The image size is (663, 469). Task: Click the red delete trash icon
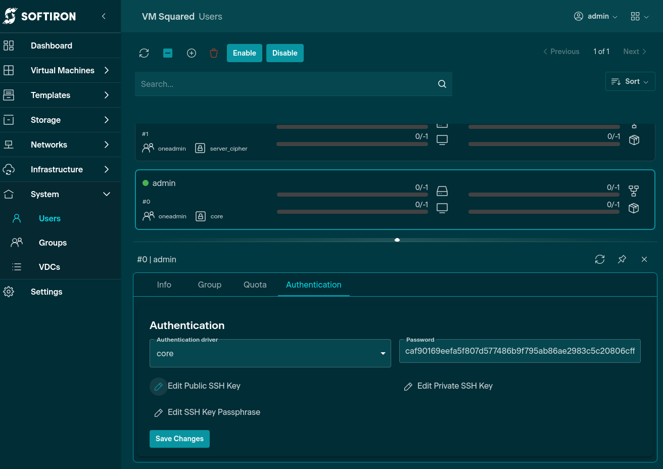coord(214,53)
